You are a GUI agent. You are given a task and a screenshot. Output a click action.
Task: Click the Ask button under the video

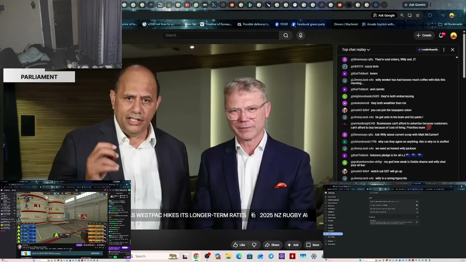293,245
